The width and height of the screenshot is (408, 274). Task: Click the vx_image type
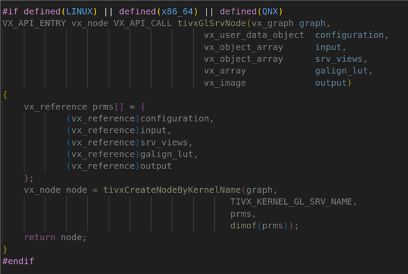(225, 83)
